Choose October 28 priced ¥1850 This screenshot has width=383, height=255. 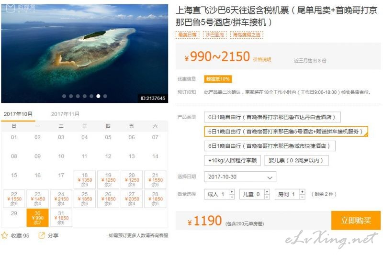tap(155, 199)
